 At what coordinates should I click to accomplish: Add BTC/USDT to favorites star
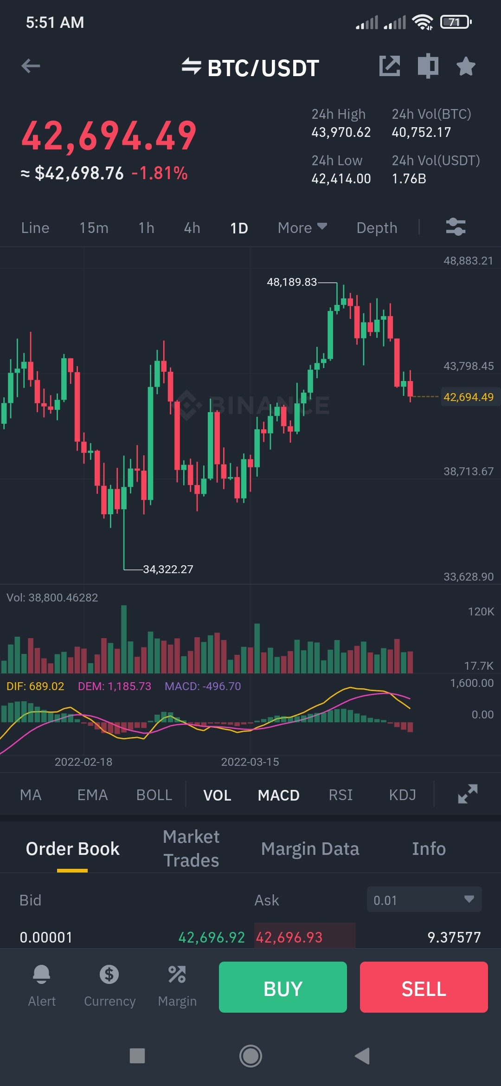pyautogui.click(x=466, y=66)
